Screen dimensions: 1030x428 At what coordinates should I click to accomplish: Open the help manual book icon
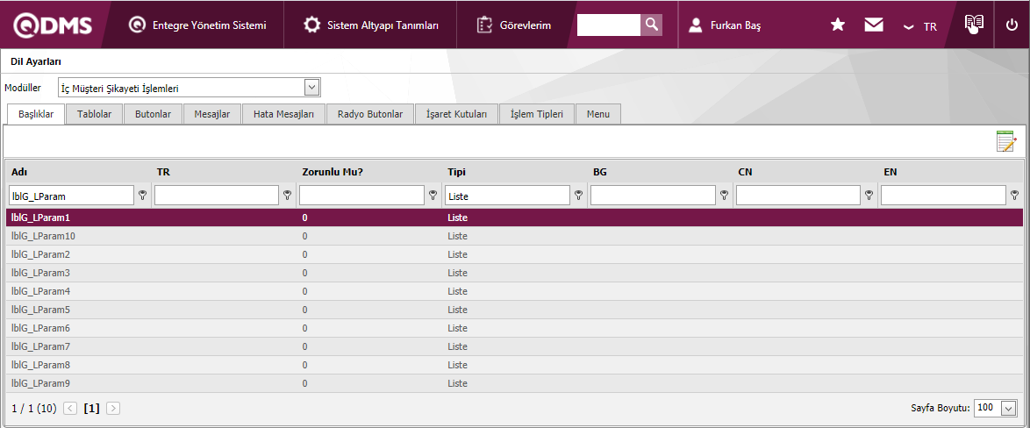tap(974, 25)
